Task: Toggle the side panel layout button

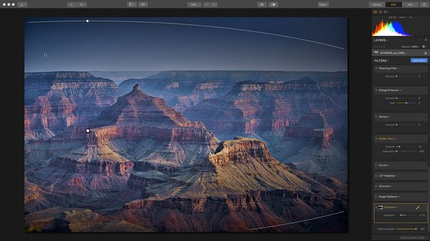Action: click(132, 4)
